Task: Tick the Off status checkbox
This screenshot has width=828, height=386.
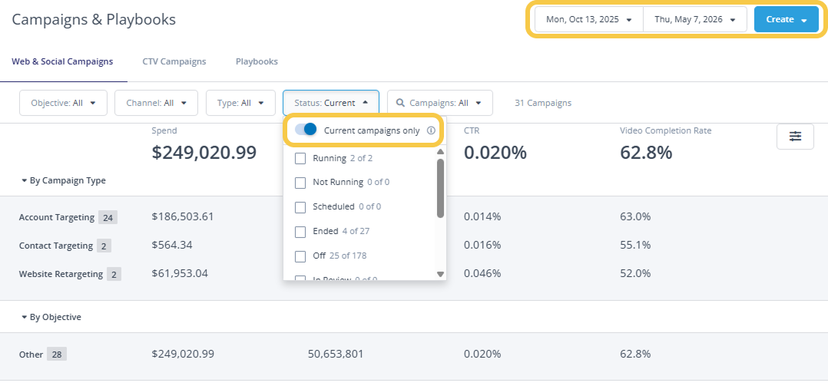Action: click(300, 256)
